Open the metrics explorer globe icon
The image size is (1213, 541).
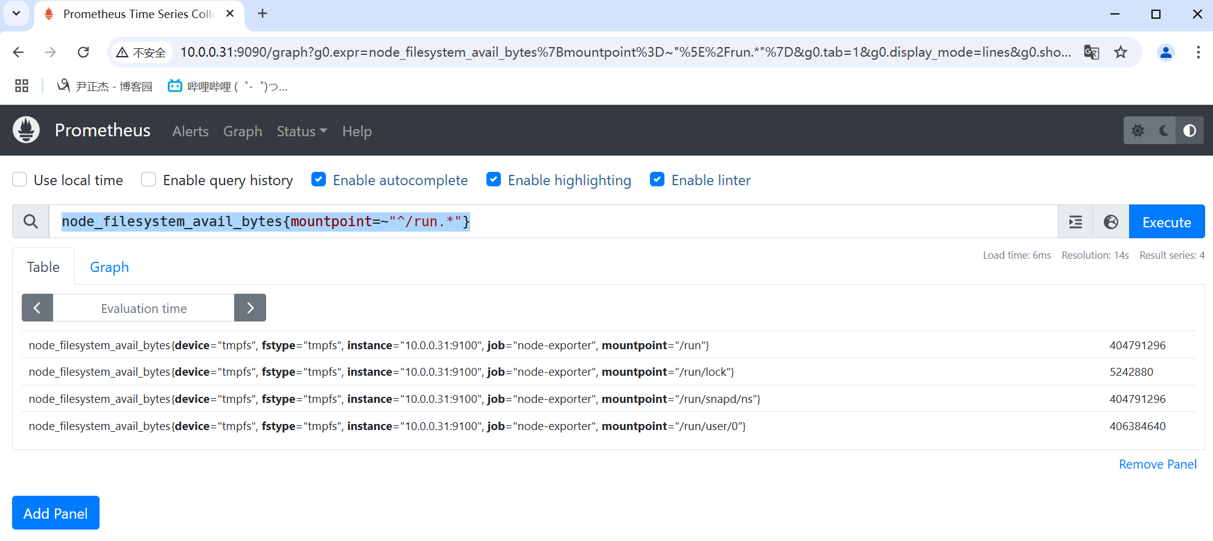(1111, 222)
